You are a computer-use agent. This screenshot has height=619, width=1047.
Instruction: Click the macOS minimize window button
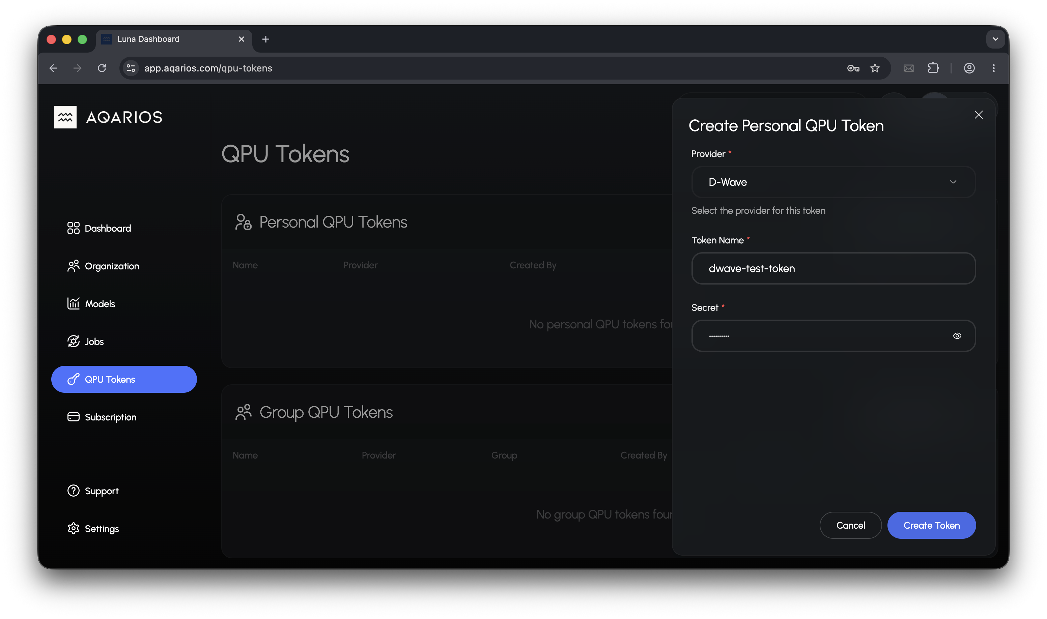coord(67,39)
